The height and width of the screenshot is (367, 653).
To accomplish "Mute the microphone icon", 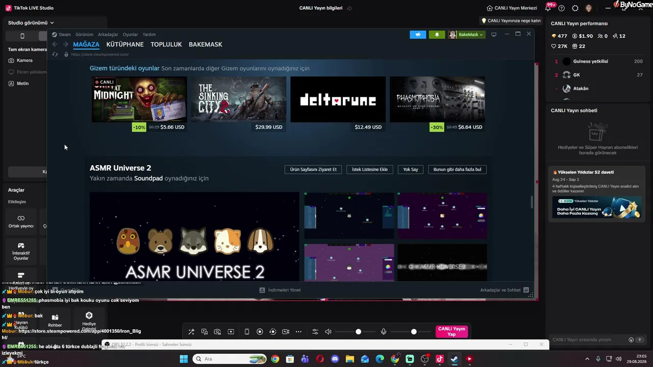I will coord(384,332).
